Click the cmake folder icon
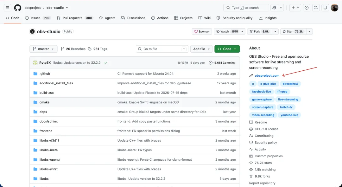342x187 pixels. [x=35, y=102]
